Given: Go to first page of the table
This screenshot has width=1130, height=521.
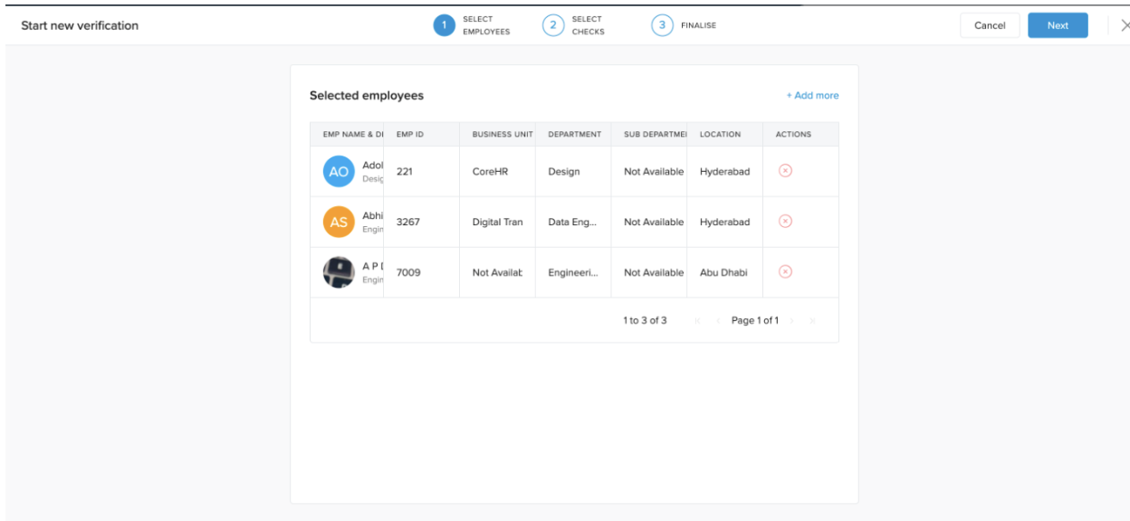Looking at the screenshot, I should pos(698,321).
